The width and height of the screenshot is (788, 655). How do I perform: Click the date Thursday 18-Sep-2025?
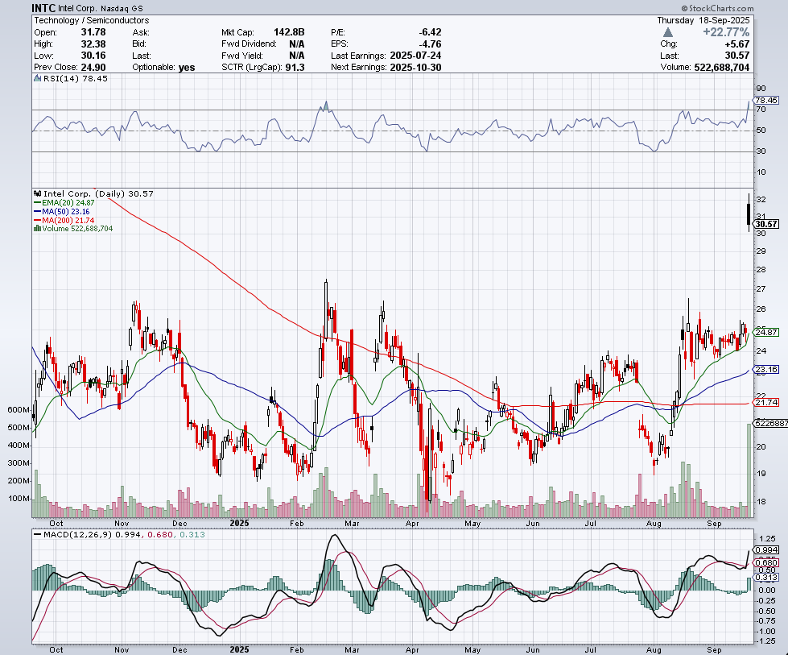703,21
